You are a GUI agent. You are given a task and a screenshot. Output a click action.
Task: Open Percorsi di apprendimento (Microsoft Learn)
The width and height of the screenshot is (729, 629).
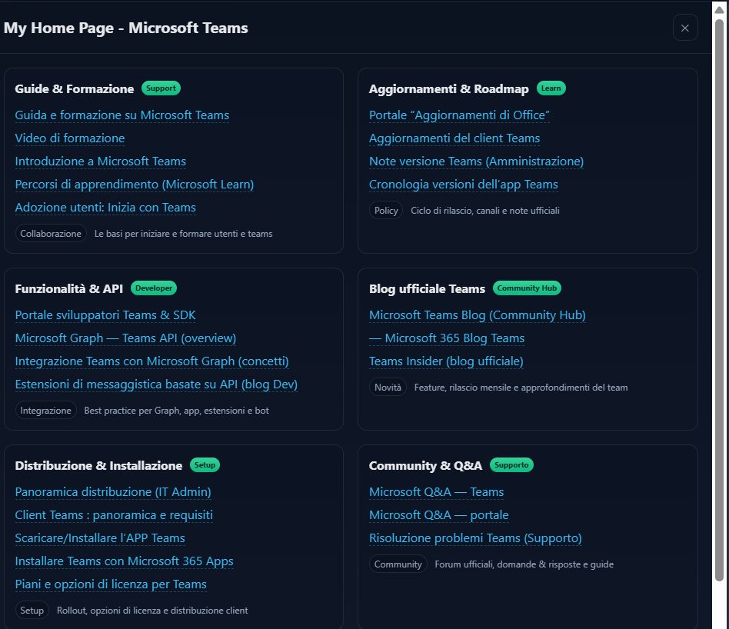[x=135, y=185]
